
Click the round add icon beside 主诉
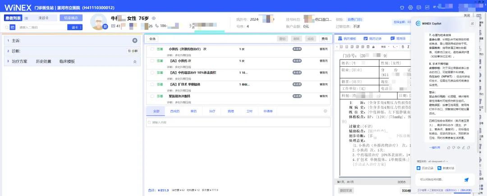tap(134, 41)
